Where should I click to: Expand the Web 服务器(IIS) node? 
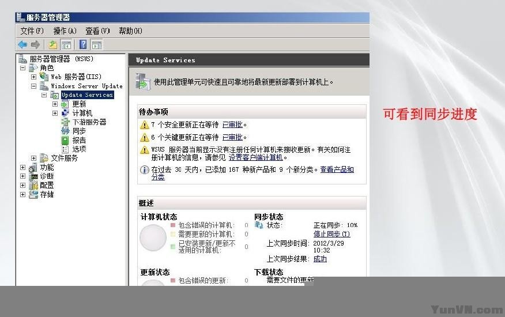click(33, 77)
